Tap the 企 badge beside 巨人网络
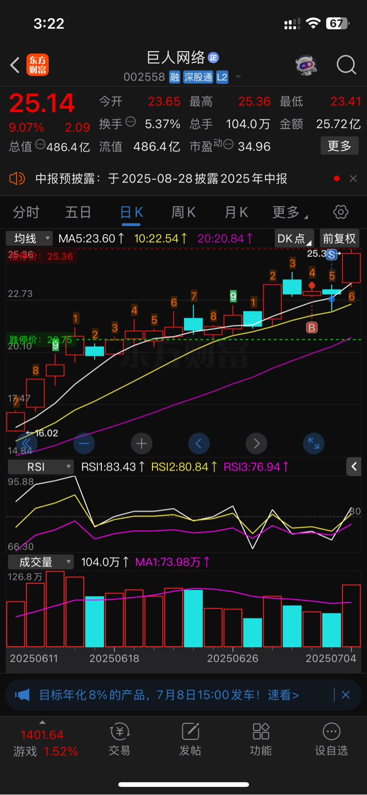The image size is (367, 795). pos(213,58)
